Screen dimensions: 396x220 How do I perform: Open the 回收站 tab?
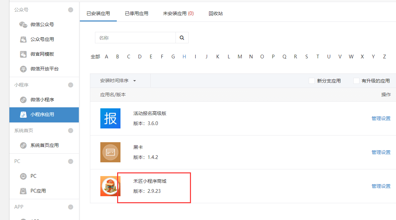click(215, 13)
